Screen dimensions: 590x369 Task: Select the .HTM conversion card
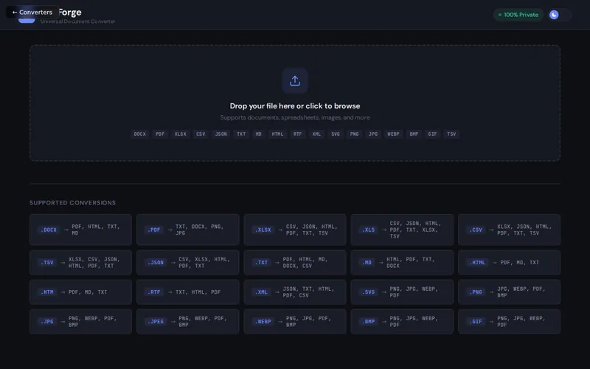point(80,292)
